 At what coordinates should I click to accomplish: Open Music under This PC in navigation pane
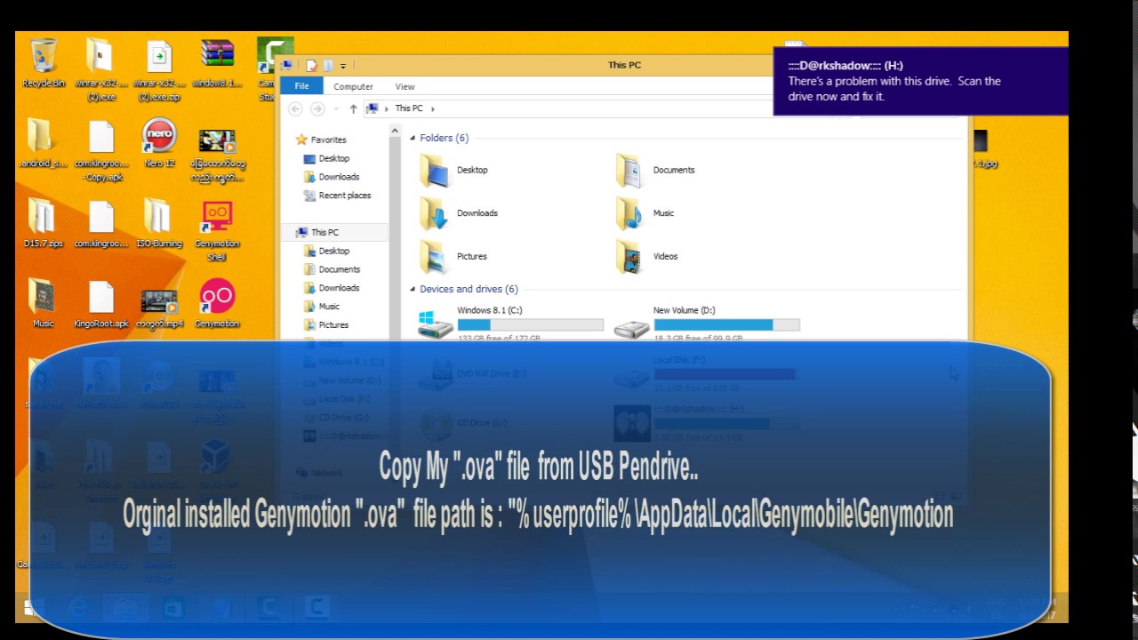322,307
